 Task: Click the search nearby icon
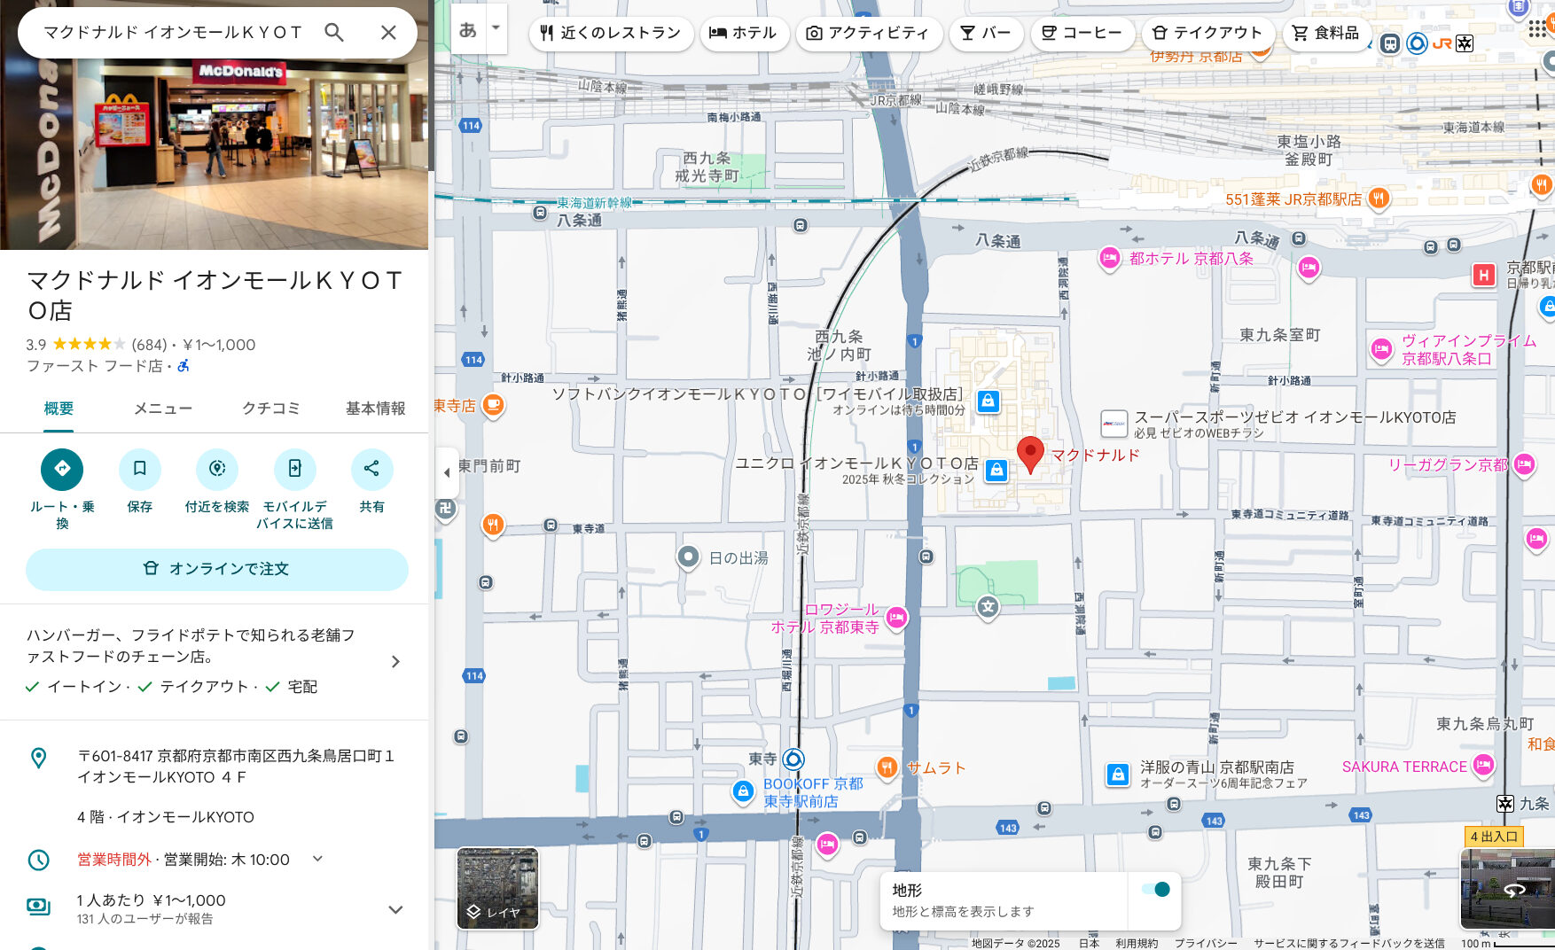pyautogui.click(x=217, y=469)
